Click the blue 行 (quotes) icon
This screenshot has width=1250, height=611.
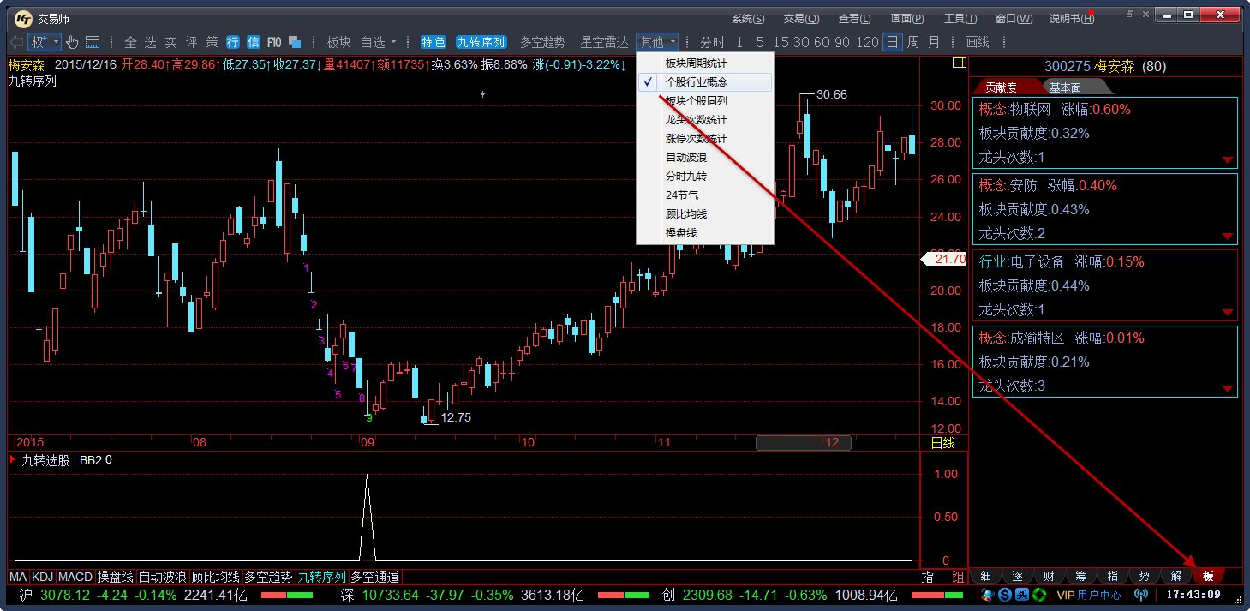tap(233, 42)
